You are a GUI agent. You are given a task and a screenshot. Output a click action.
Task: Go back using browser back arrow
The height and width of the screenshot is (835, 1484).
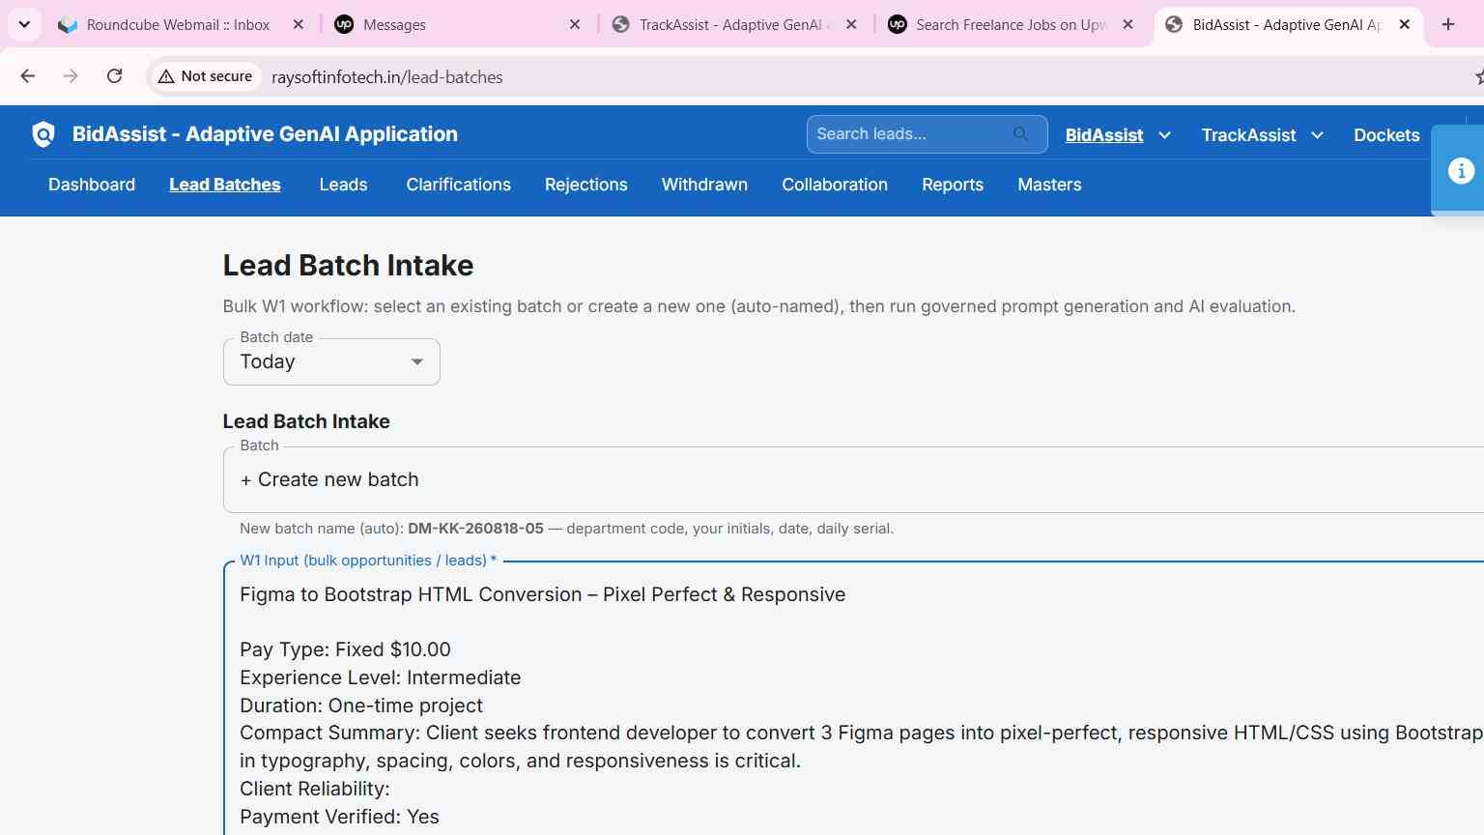click(x=27, y=76)
